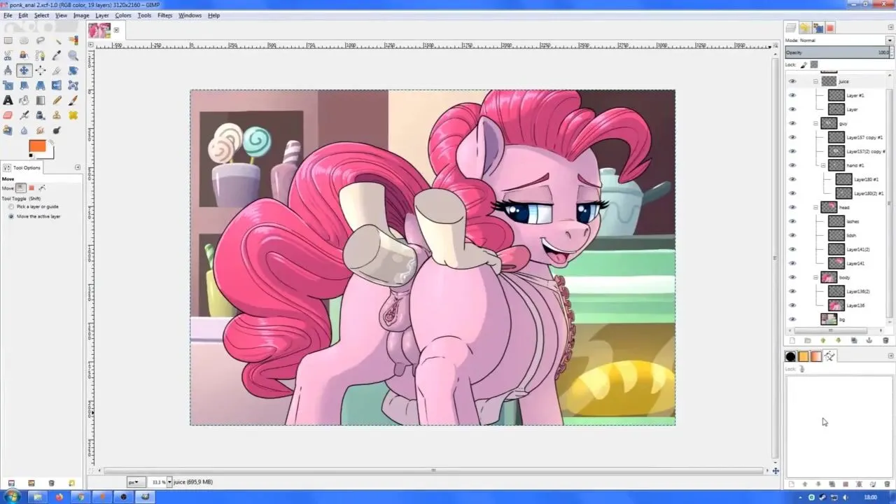The height and width of the screenshot is (504, 896).
Task: Activate the Paintbrush tool
Action: click(x=73, y=100)
